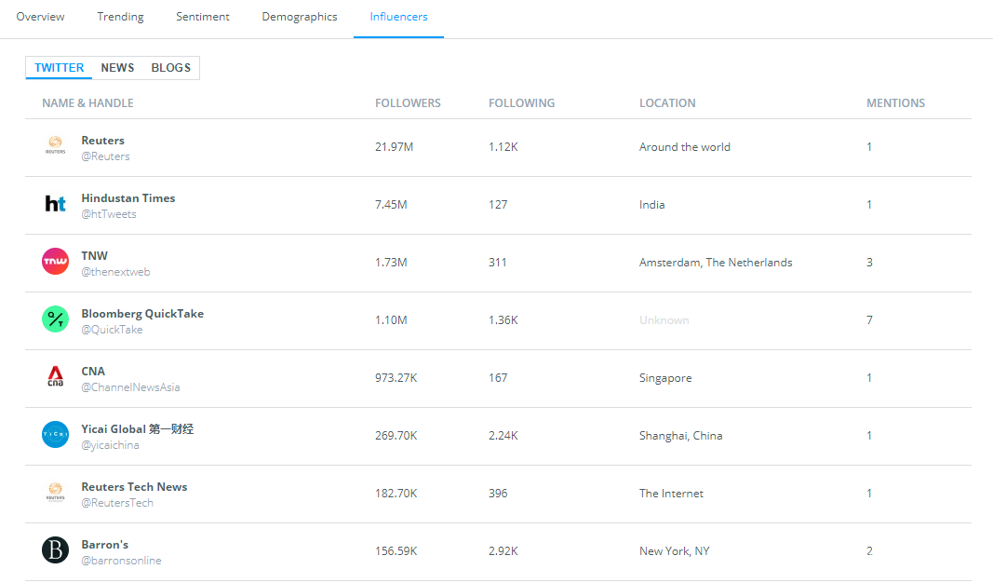Screen dimensions: 993x583
Task: Open the Yicai Global name link
Action: pos(138,429)
